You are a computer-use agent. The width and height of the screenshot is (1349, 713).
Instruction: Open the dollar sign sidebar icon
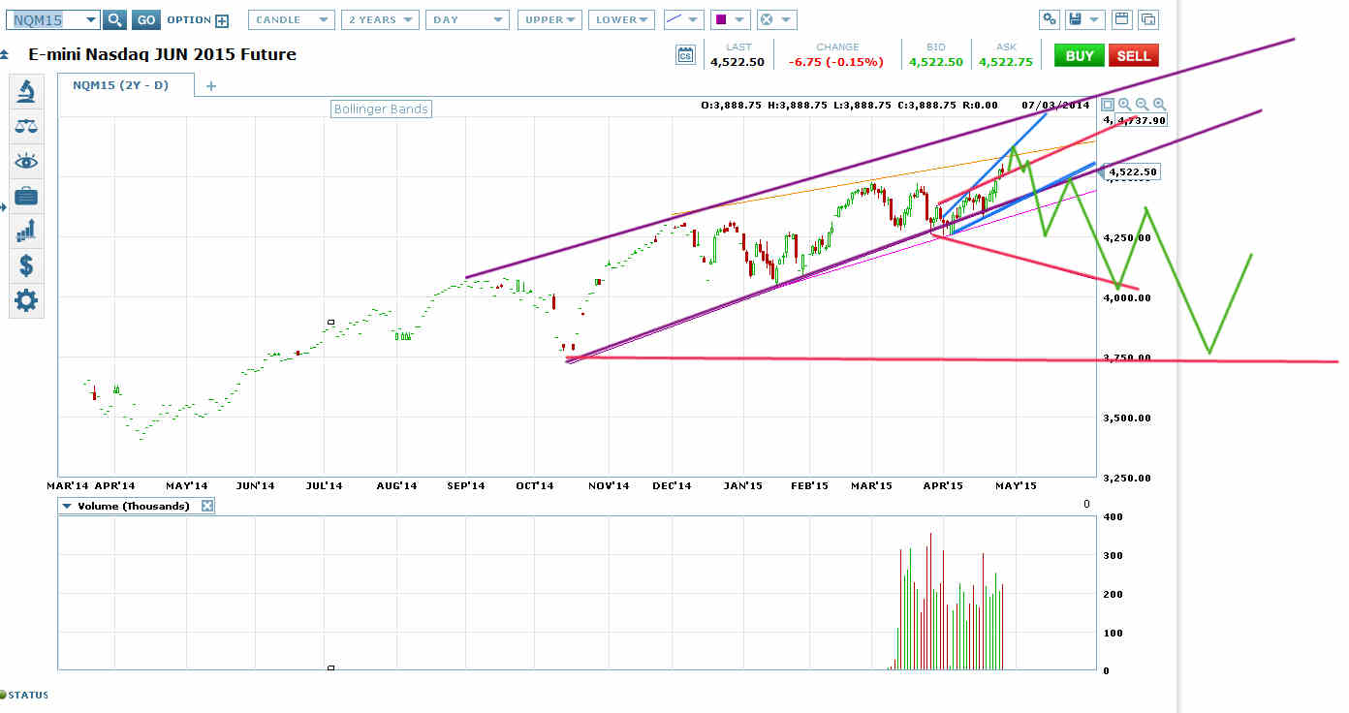click(26, 265)
